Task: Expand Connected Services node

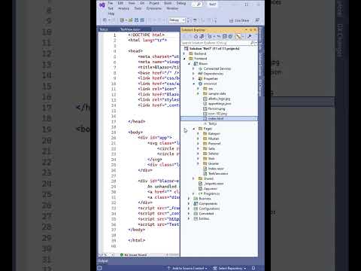Action: [x=193, y=69]
